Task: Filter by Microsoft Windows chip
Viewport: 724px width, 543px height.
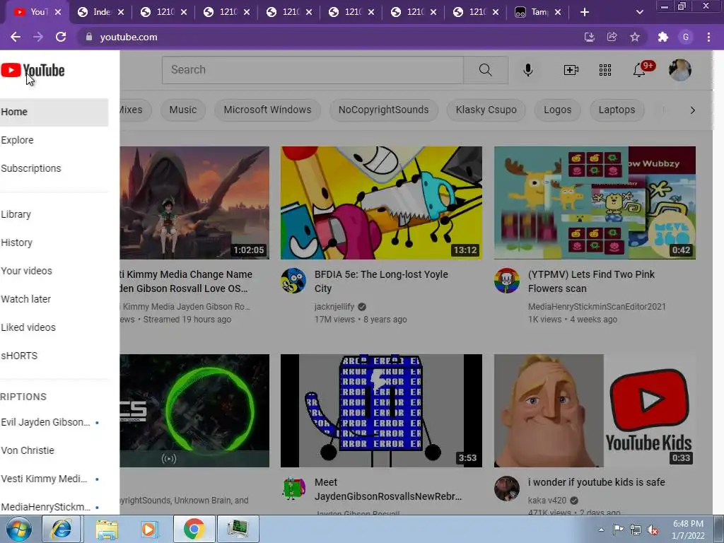Action: click(x=267, y=110)
